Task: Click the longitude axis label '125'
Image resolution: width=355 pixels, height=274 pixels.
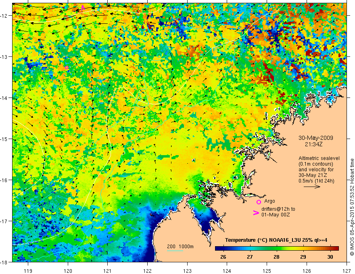Action: pyautogui.click(x=267, y=271)
